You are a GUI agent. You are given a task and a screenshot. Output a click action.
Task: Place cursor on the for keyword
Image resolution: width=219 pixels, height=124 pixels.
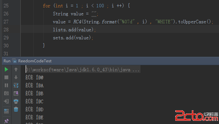pos(47,6)
